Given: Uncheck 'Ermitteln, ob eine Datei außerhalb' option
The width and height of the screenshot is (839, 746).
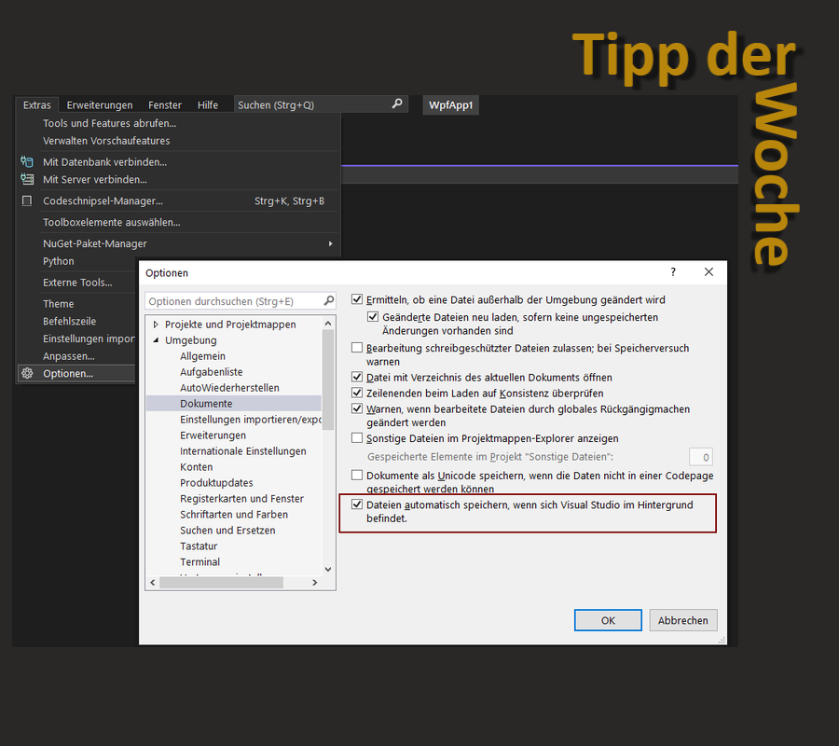Looking at the screenshot, I should coord(357,299).
